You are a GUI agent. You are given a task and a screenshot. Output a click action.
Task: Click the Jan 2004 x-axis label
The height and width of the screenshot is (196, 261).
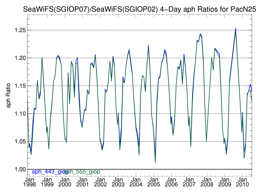136,182
